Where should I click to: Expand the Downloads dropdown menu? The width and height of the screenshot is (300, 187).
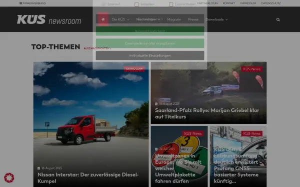(216, 19)
